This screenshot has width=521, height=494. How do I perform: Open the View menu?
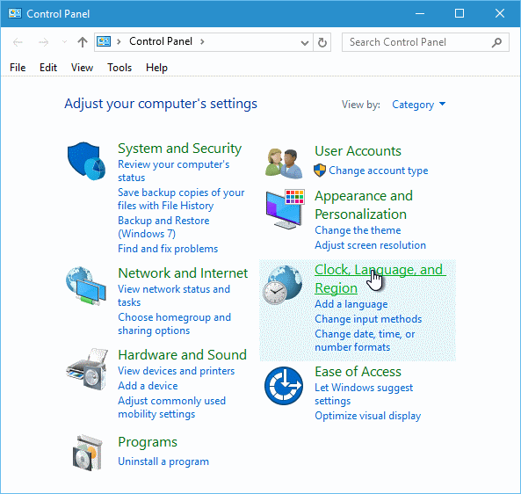click(x=82, y=68)
